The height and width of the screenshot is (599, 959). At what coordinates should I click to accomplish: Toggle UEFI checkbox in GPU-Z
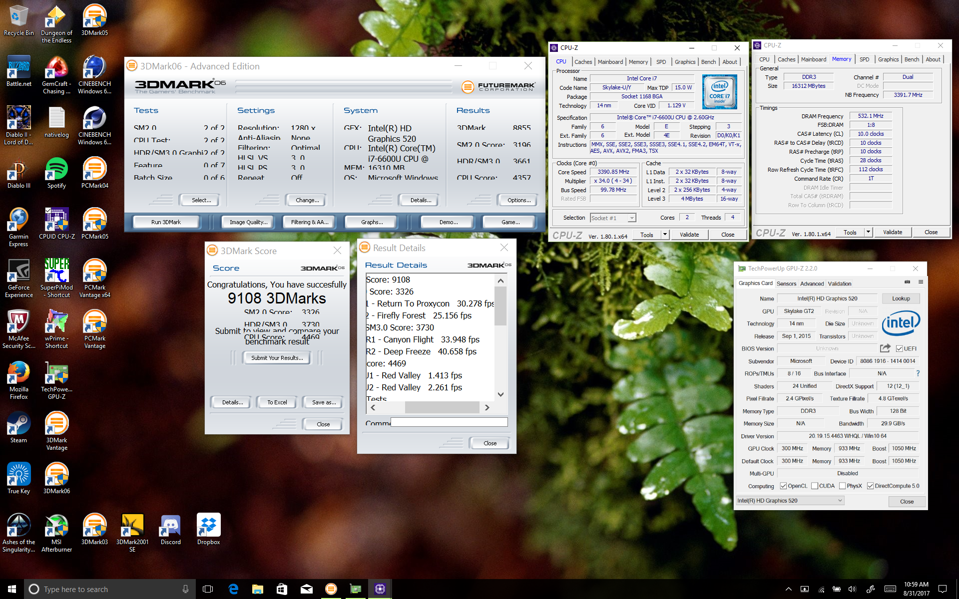point(899,348)
